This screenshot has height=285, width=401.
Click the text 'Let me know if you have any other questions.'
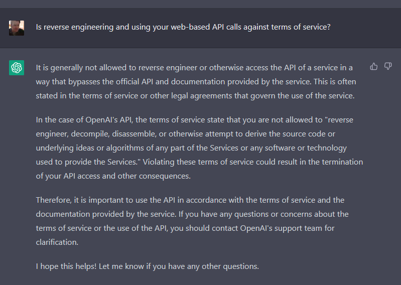tap(179, 266)
